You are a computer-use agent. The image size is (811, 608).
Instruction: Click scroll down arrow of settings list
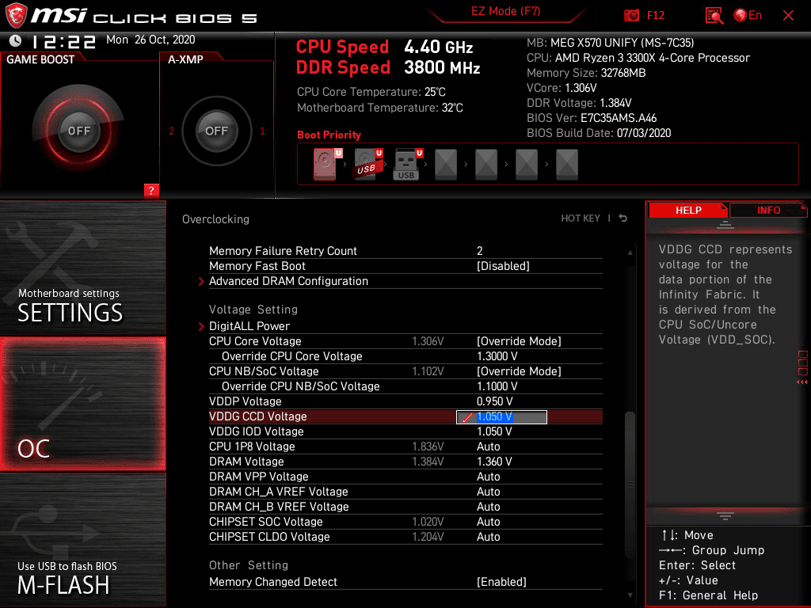click(630, 595)
